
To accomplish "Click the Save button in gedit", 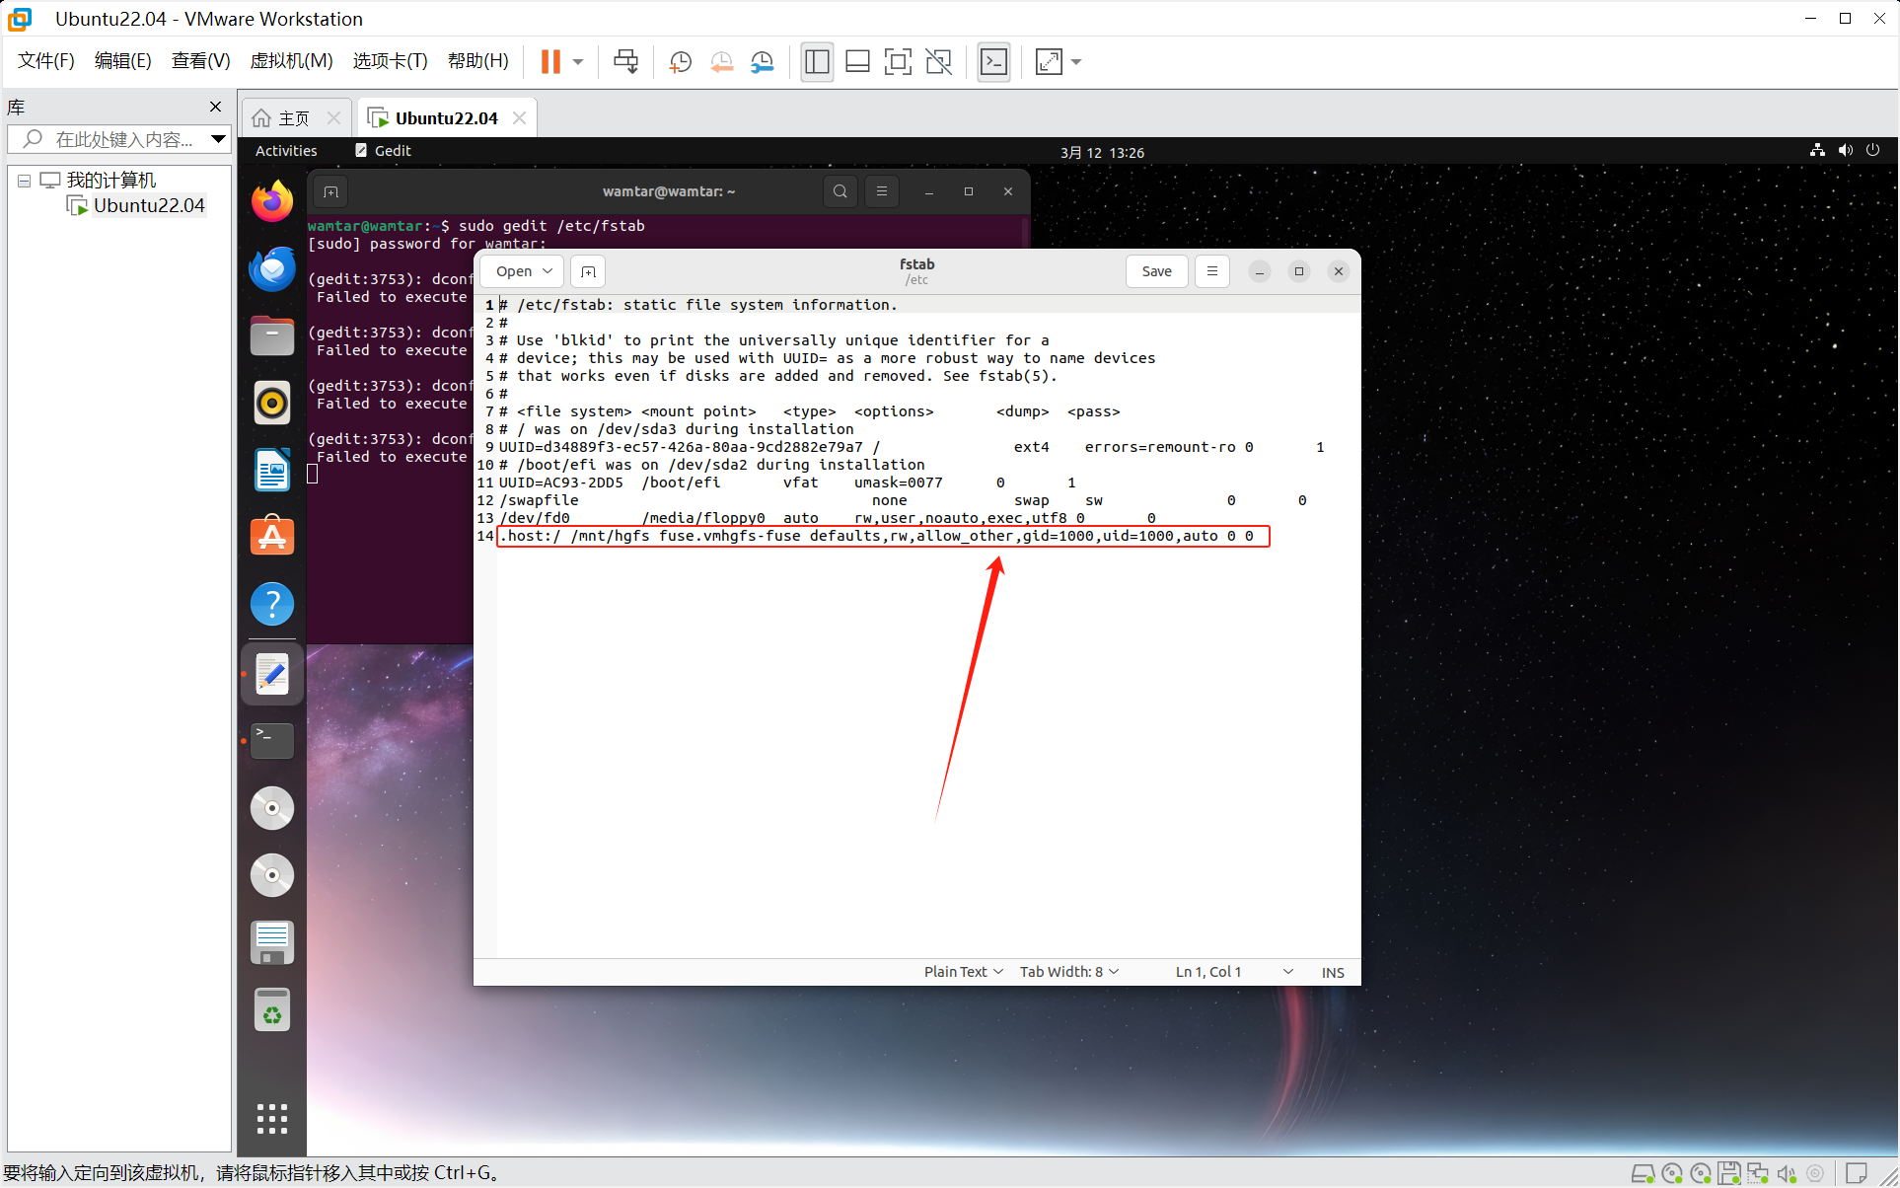I will click(x=1156, y=271).
